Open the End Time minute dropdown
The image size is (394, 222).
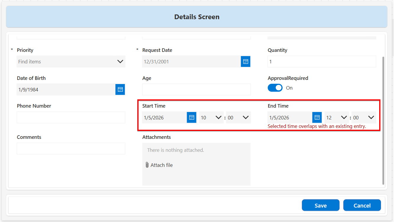click(x=371, y=118)
